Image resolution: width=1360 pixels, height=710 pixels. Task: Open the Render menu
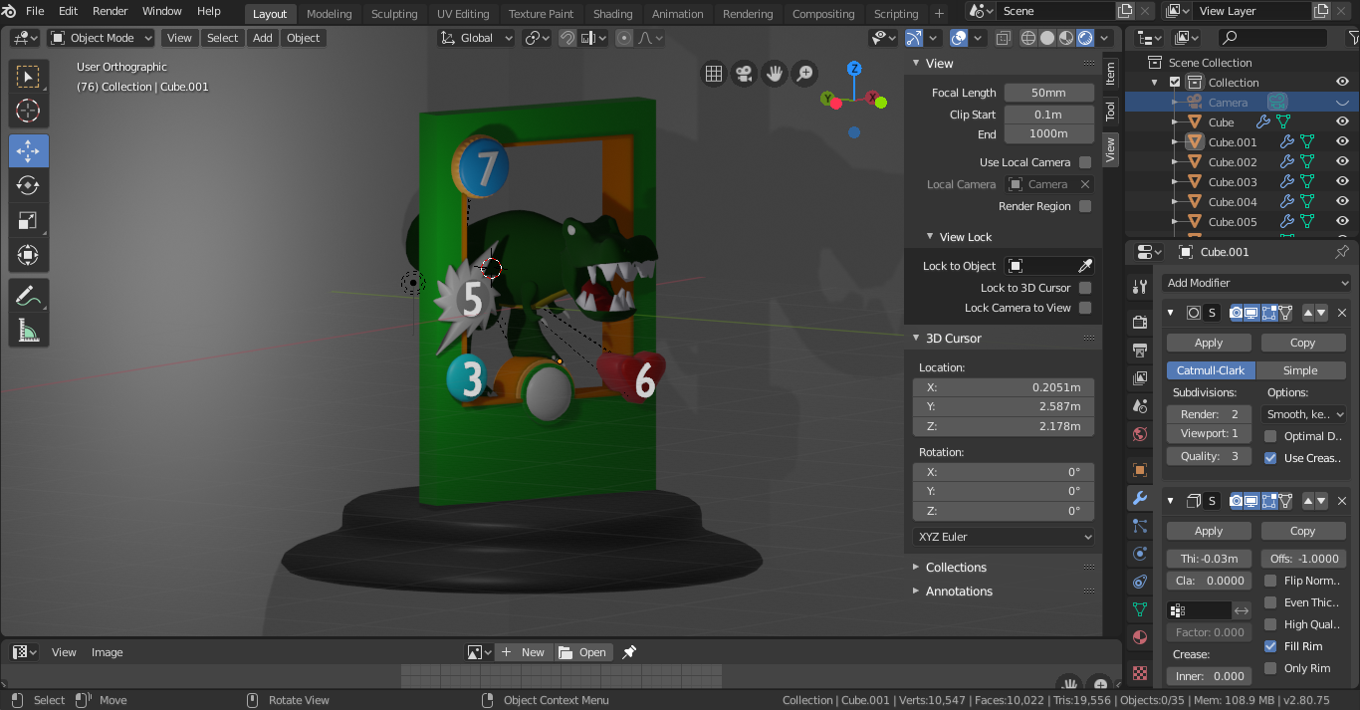[110, 11]
